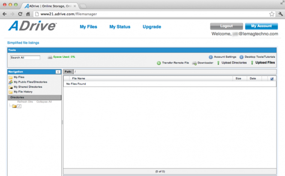Open a new browser tab
Screen dimensions: 285x176
(83, 6)
